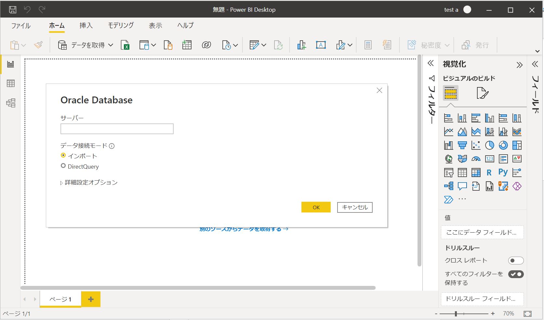Open the Data view in left sidebar
The width and height of the screenshot is (544, 320).
[11, 83]
